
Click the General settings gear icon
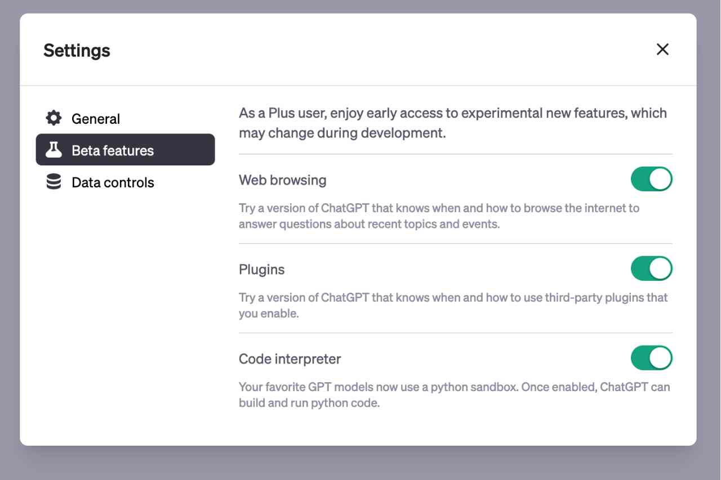(x=53, y=118)
